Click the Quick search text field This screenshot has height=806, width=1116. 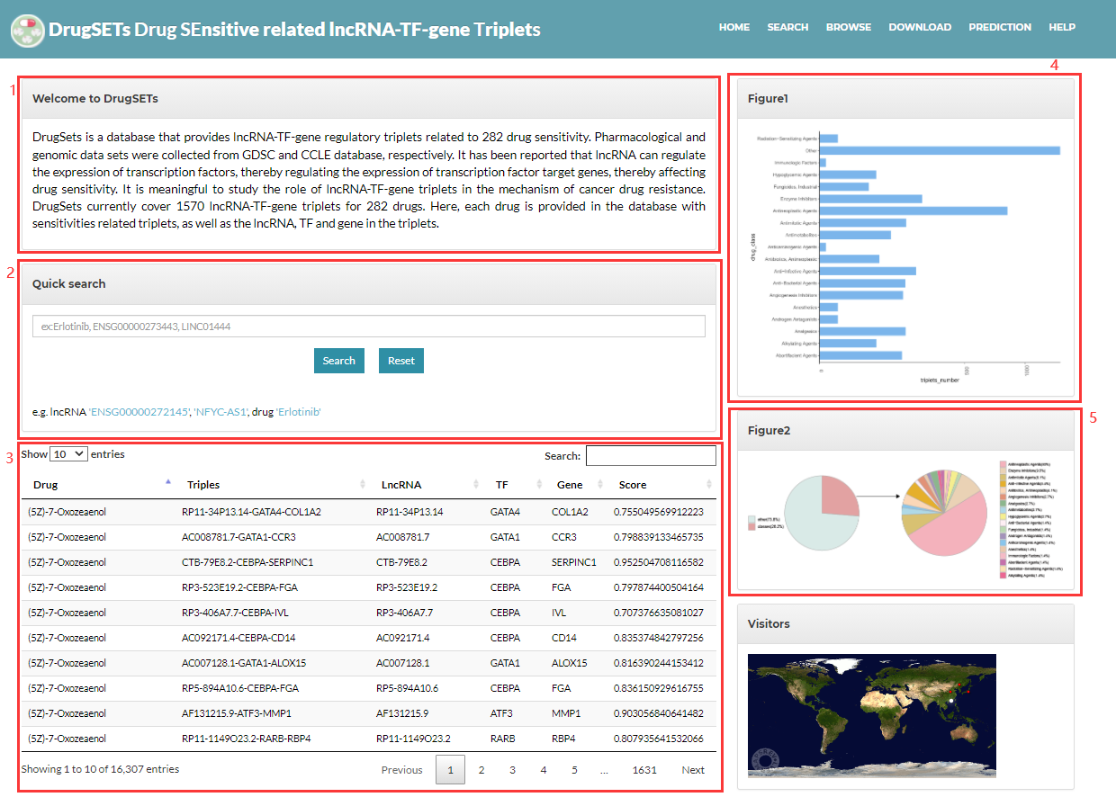(368, 327)
